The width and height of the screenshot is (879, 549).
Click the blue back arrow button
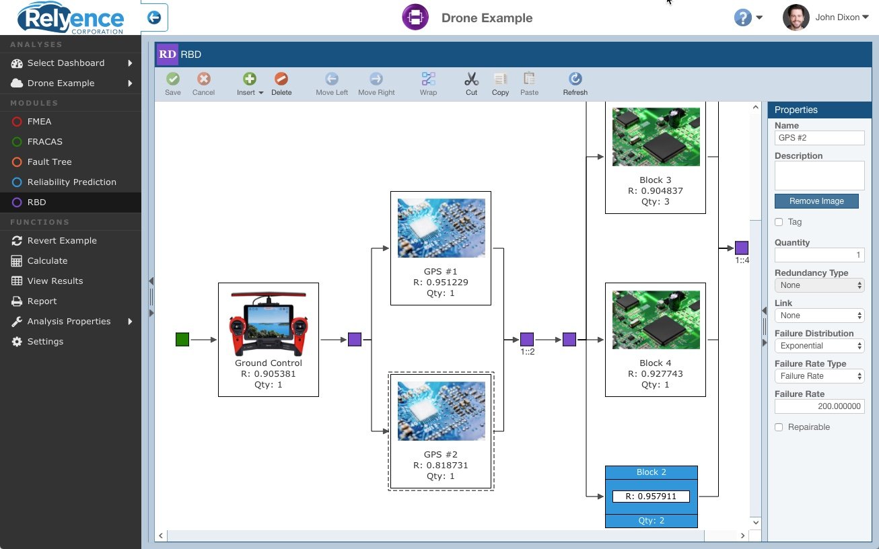[154, 17]
